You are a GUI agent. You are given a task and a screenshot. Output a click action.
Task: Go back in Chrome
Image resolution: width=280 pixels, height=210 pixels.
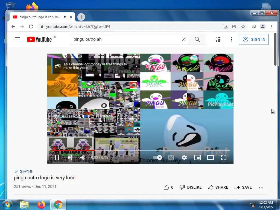[13, 27]
